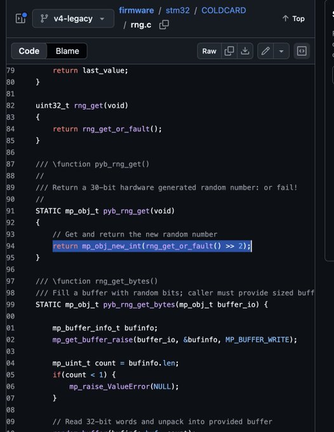Open the firmware breadcrumb link

click(137, 10)
